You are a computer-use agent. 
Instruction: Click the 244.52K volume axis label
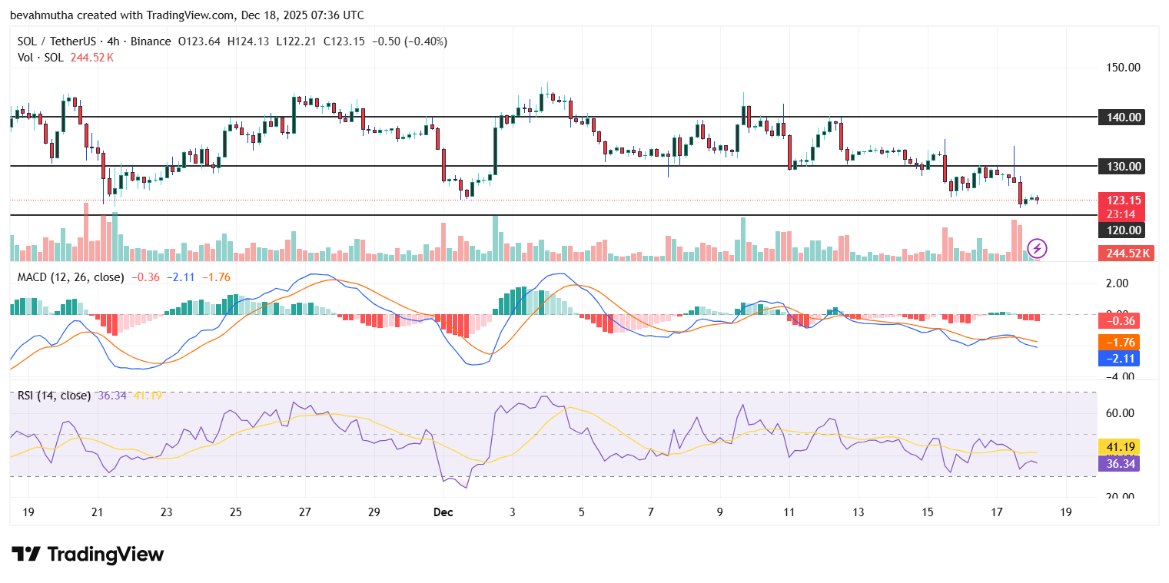[x=1125, y=253]
